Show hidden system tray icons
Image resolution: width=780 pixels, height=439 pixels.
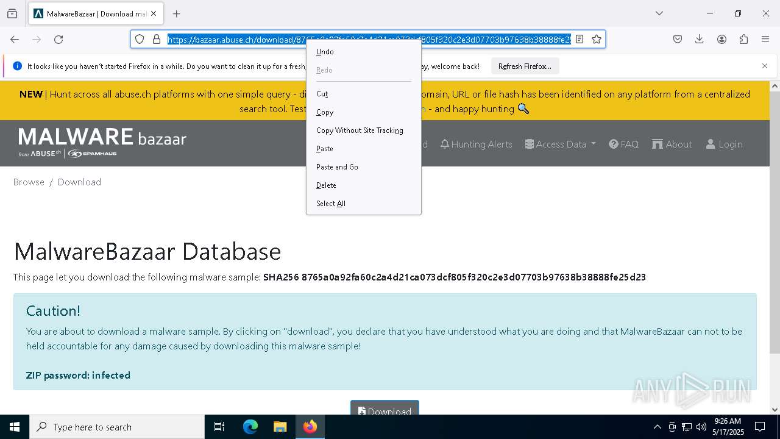tap(657, 427)
